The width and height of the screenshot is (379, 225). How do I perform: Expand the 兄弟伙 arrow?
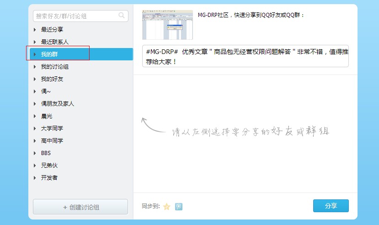pyautogui.click(x=35, y=165)
